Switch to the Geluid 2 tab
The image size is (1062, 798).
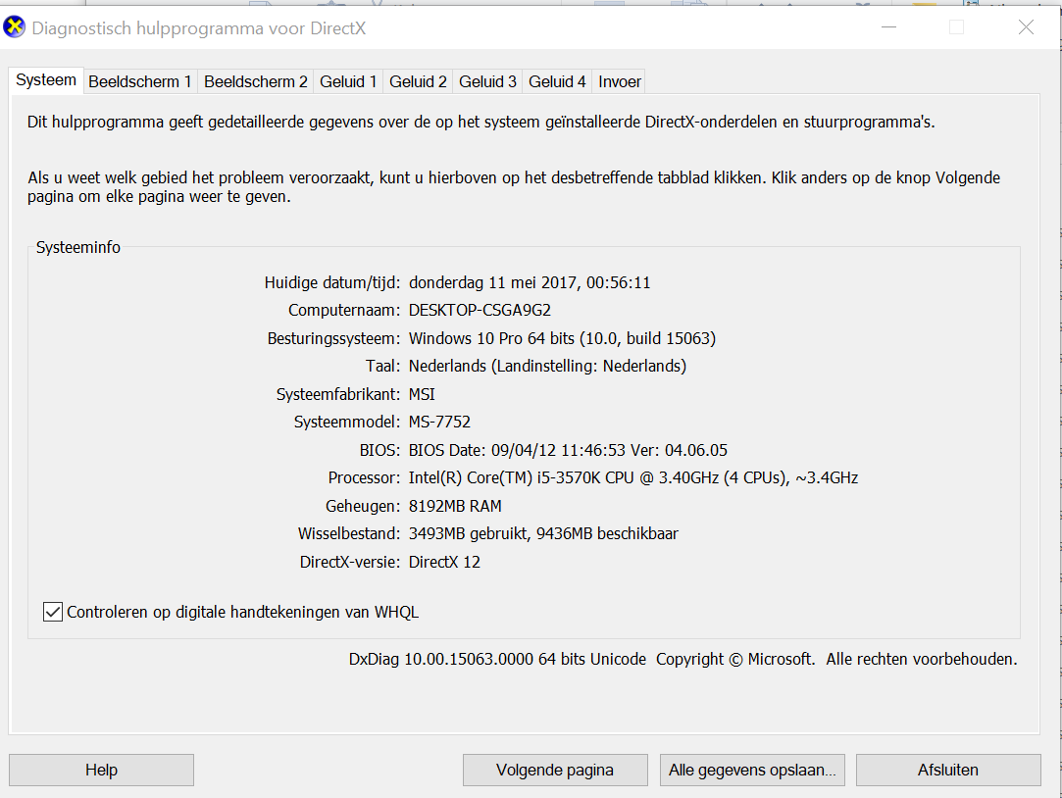point(418,82)
